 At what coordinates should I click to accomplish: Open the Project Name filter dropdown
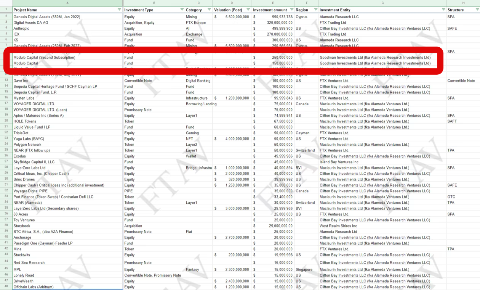click(119, 10)
